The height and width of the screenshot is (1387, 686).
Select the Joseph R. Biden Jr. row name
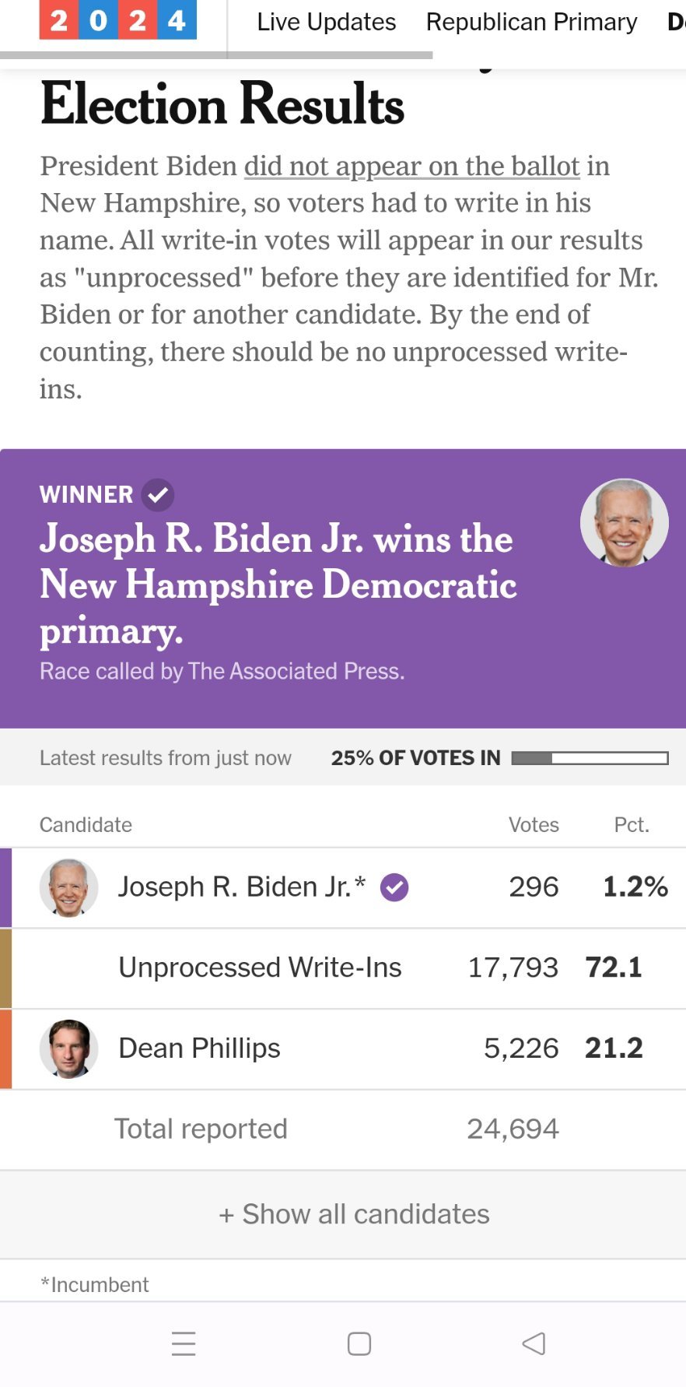[241, 887]
